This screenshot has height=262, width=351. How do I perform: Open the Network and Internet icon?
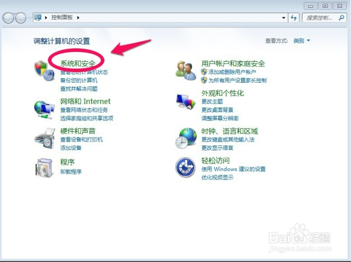[x=44, y=109]
